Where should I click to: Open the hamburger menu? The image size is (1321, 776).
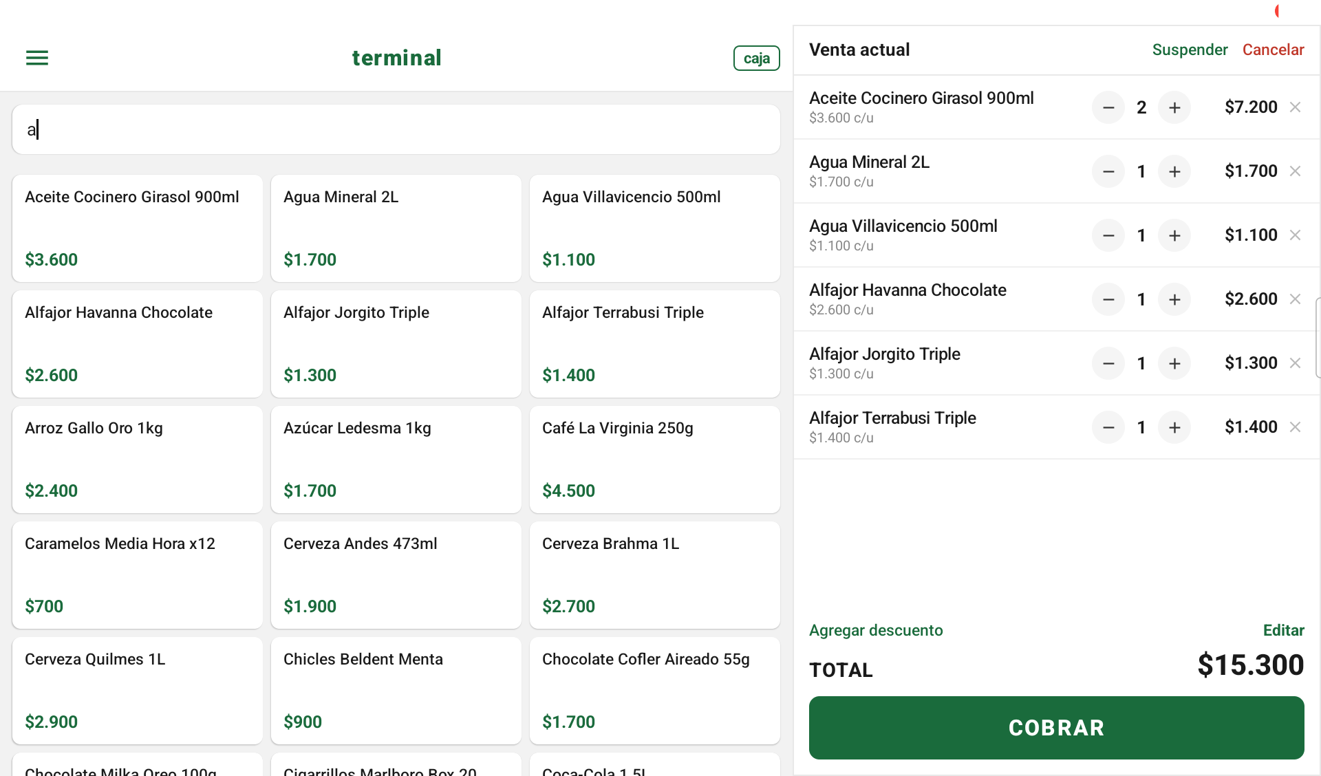pyautogui.click(x=37, y=58)
